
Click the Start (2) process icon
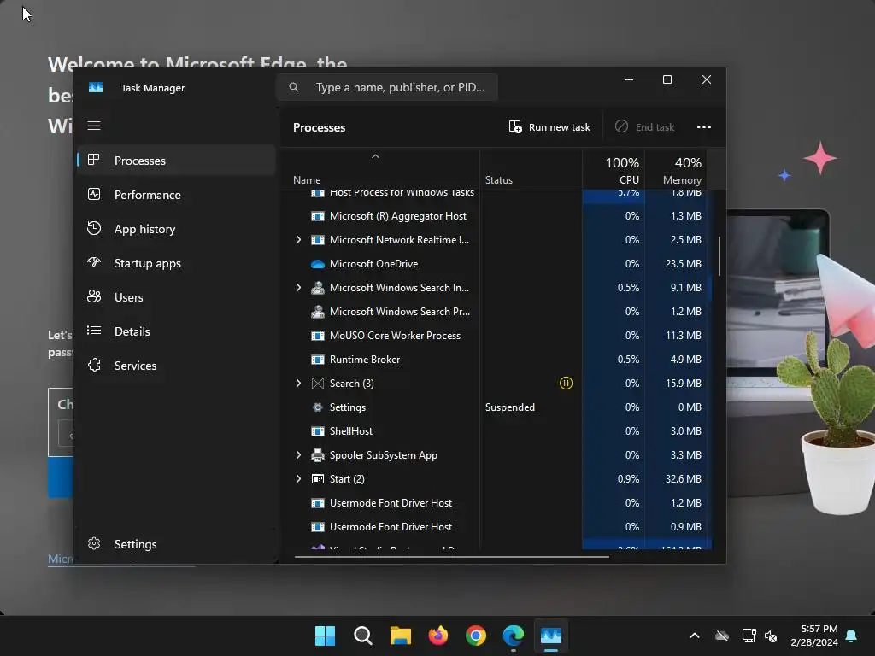[318, 479]
